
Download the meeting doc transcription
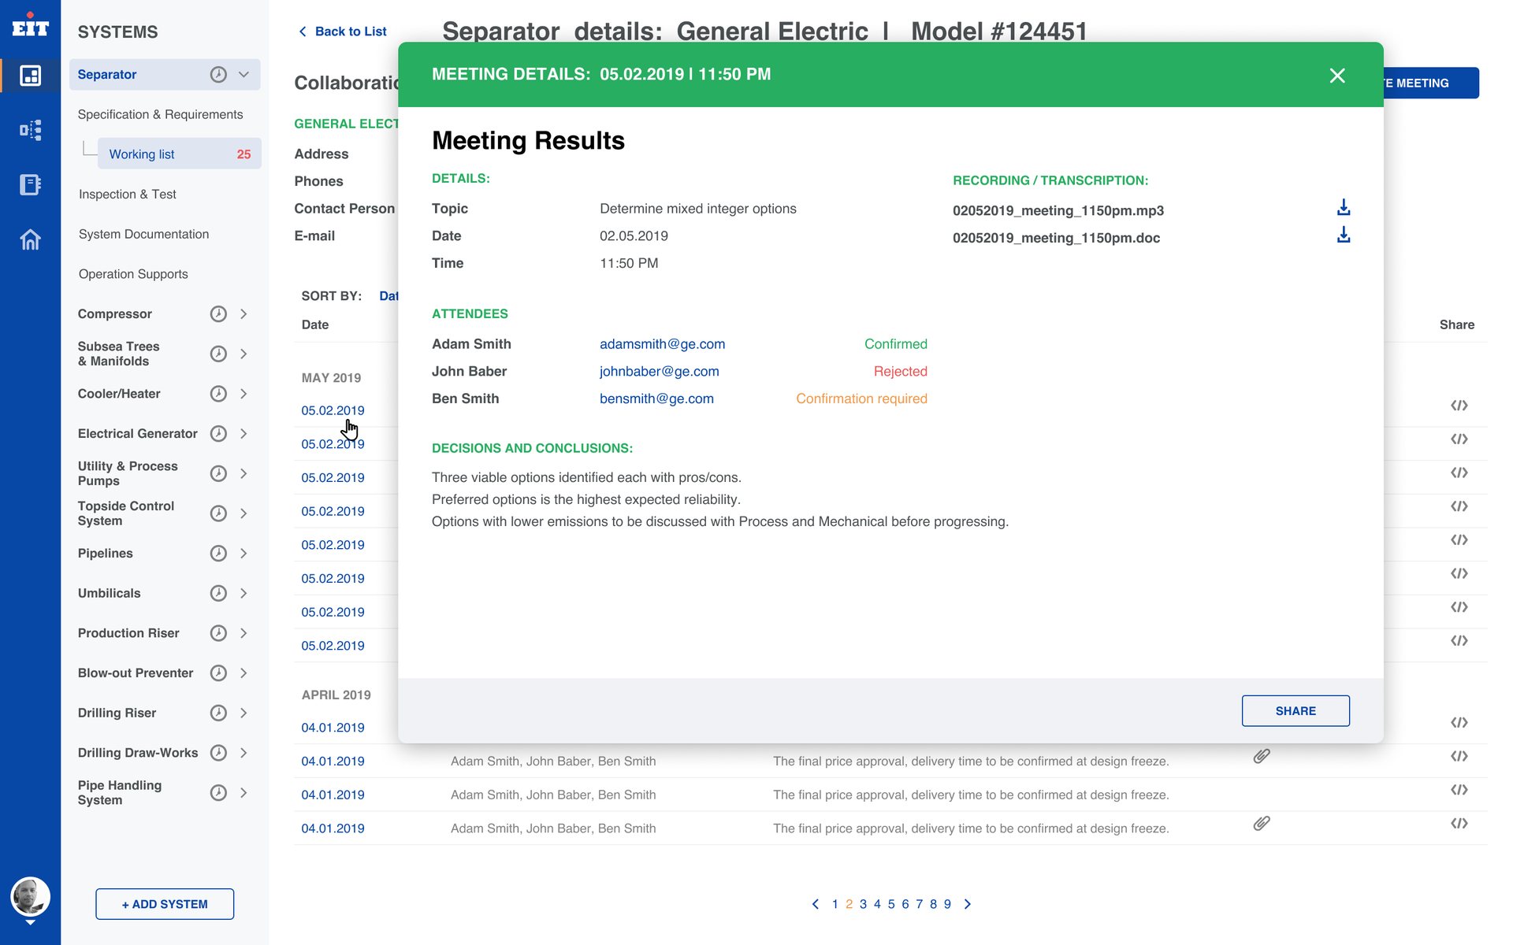coord(1344,235)
